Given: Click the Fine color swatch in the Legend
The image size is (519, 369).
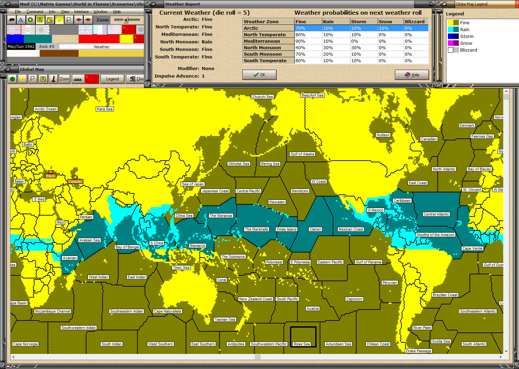Looking at the screenshot, I should 453,23.
